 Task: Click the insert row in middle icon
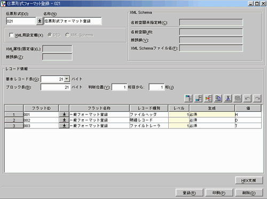click(208, 98)
